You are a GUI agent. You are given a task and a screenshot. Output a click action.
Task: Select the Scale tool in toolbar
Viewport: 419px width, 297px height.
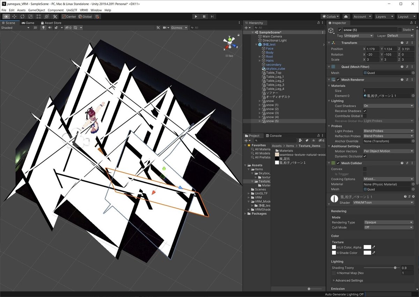pos(30,16)
